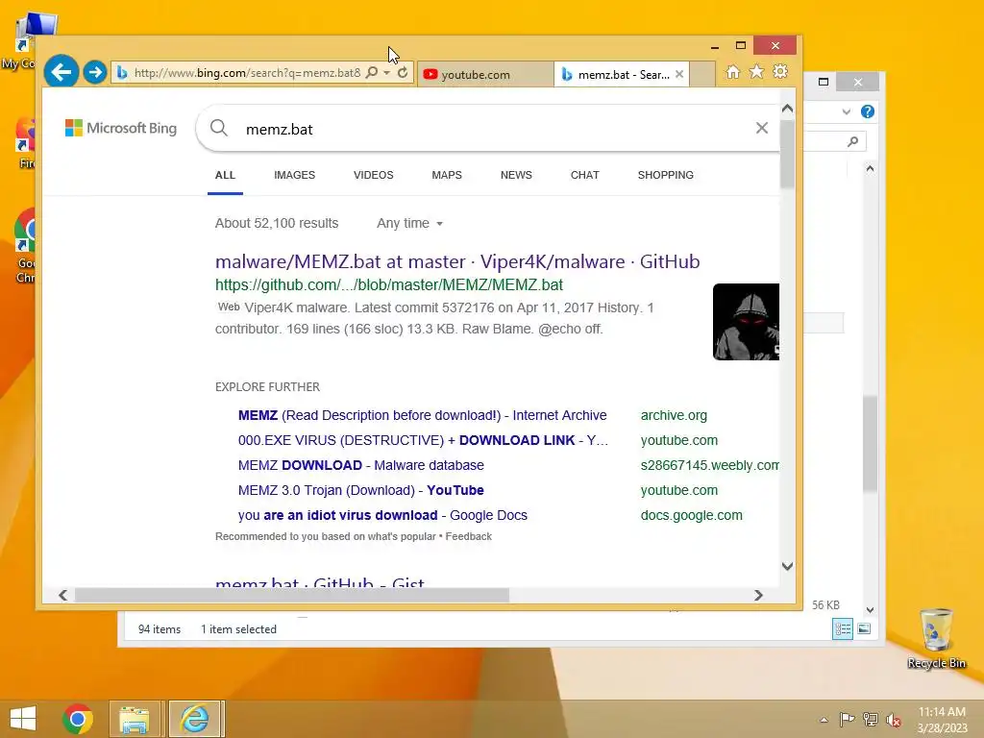Close the memz.bat search tab

point(679,74)
